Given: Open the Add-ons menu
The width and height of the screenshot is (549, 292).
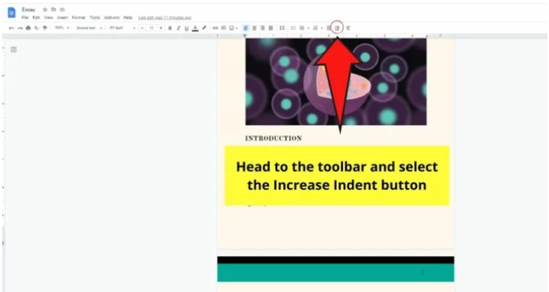Looking at the screenshot, I should pos(112,17).
